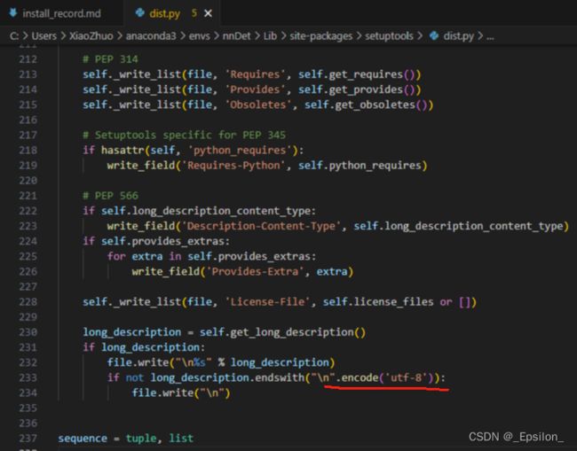Image resolution: width=577 pixels, height=451 pixels.
Task: Open the 'setuptools' breadcrumb segment
Action: point(389,36)
